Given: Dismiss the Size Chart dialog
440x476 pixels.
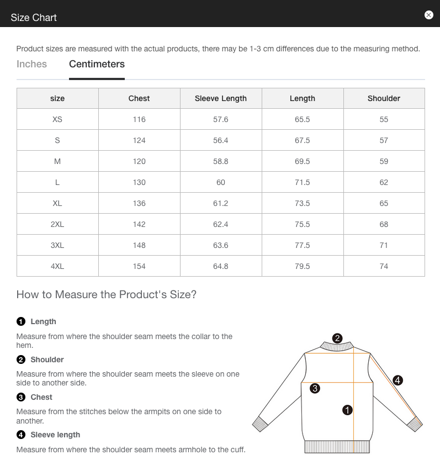Looking at the screenshot, I should coord(429,15).
